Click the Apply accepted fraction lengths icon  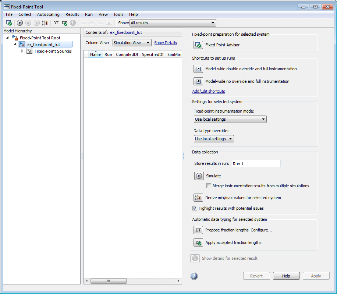click(x=198, y=242)
